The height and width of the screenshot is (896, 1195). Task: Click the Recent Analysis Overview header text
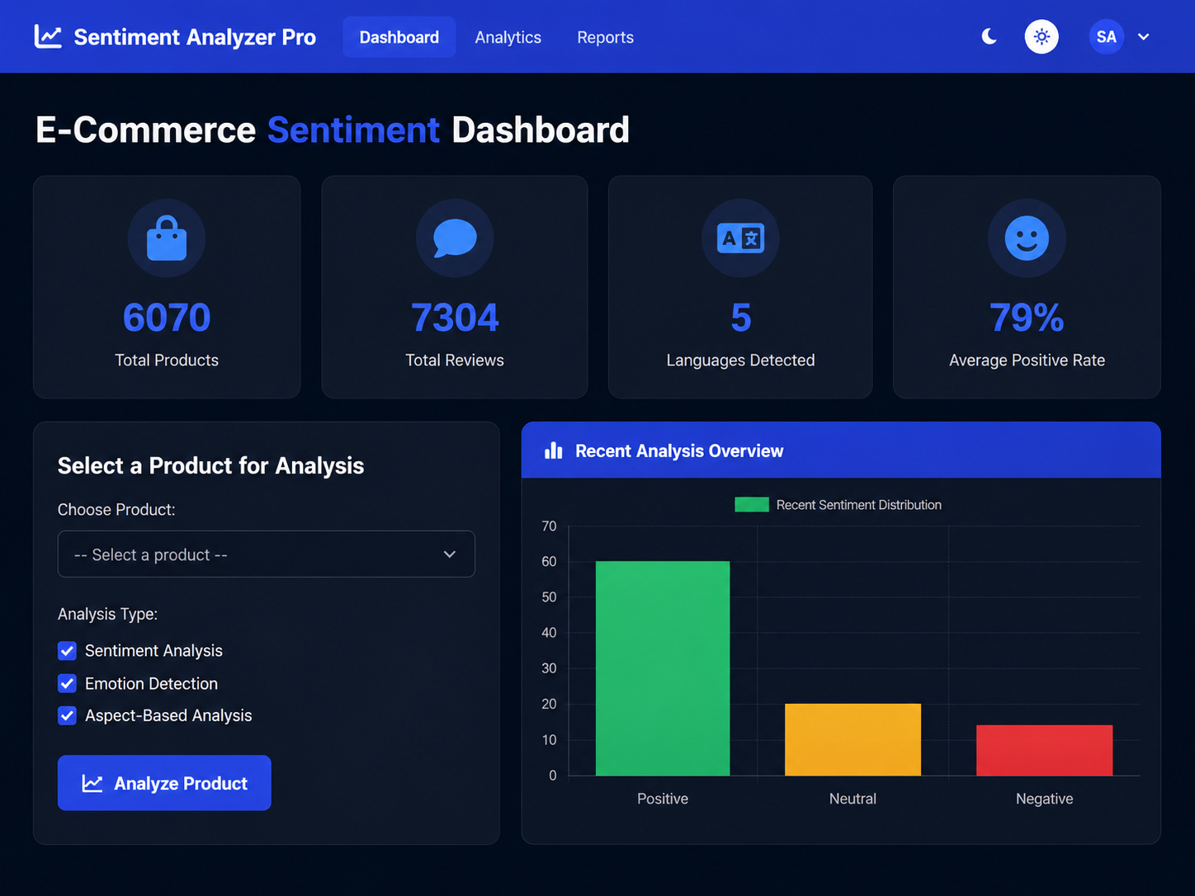(x=679, y=450)
